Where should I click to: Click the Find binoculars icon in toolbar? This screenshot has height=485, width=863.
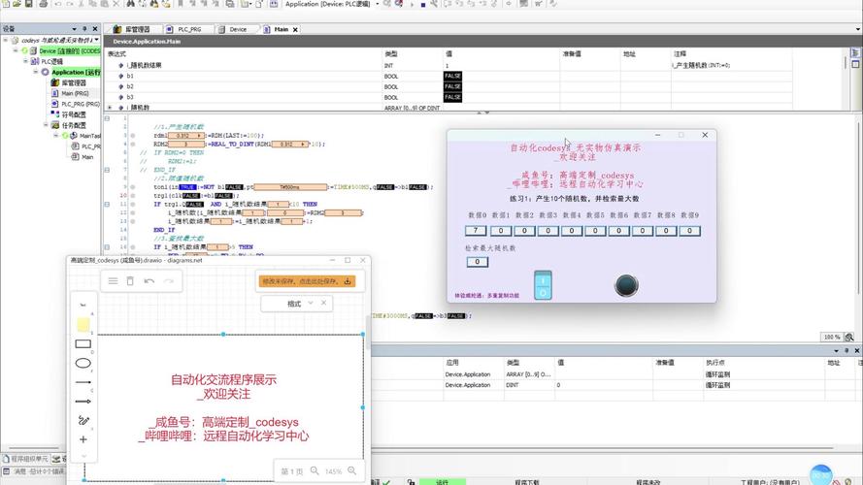[130, 3]
